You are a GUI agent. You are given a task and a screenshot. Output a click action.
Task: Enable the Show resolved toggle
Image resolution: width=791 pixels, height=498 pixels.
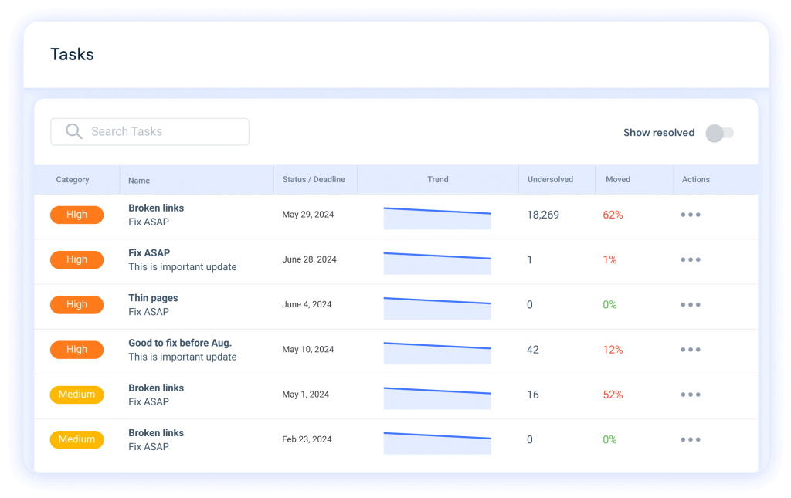point(720,133)
